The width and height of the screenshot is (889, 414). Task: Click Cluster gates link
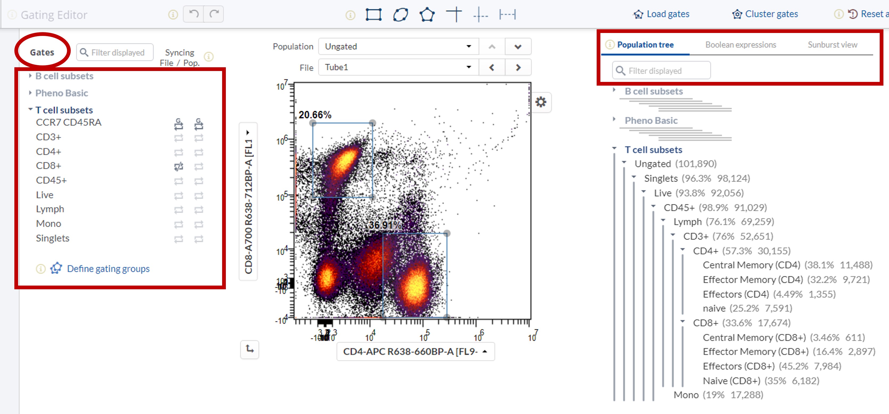(x=765, y=14)
